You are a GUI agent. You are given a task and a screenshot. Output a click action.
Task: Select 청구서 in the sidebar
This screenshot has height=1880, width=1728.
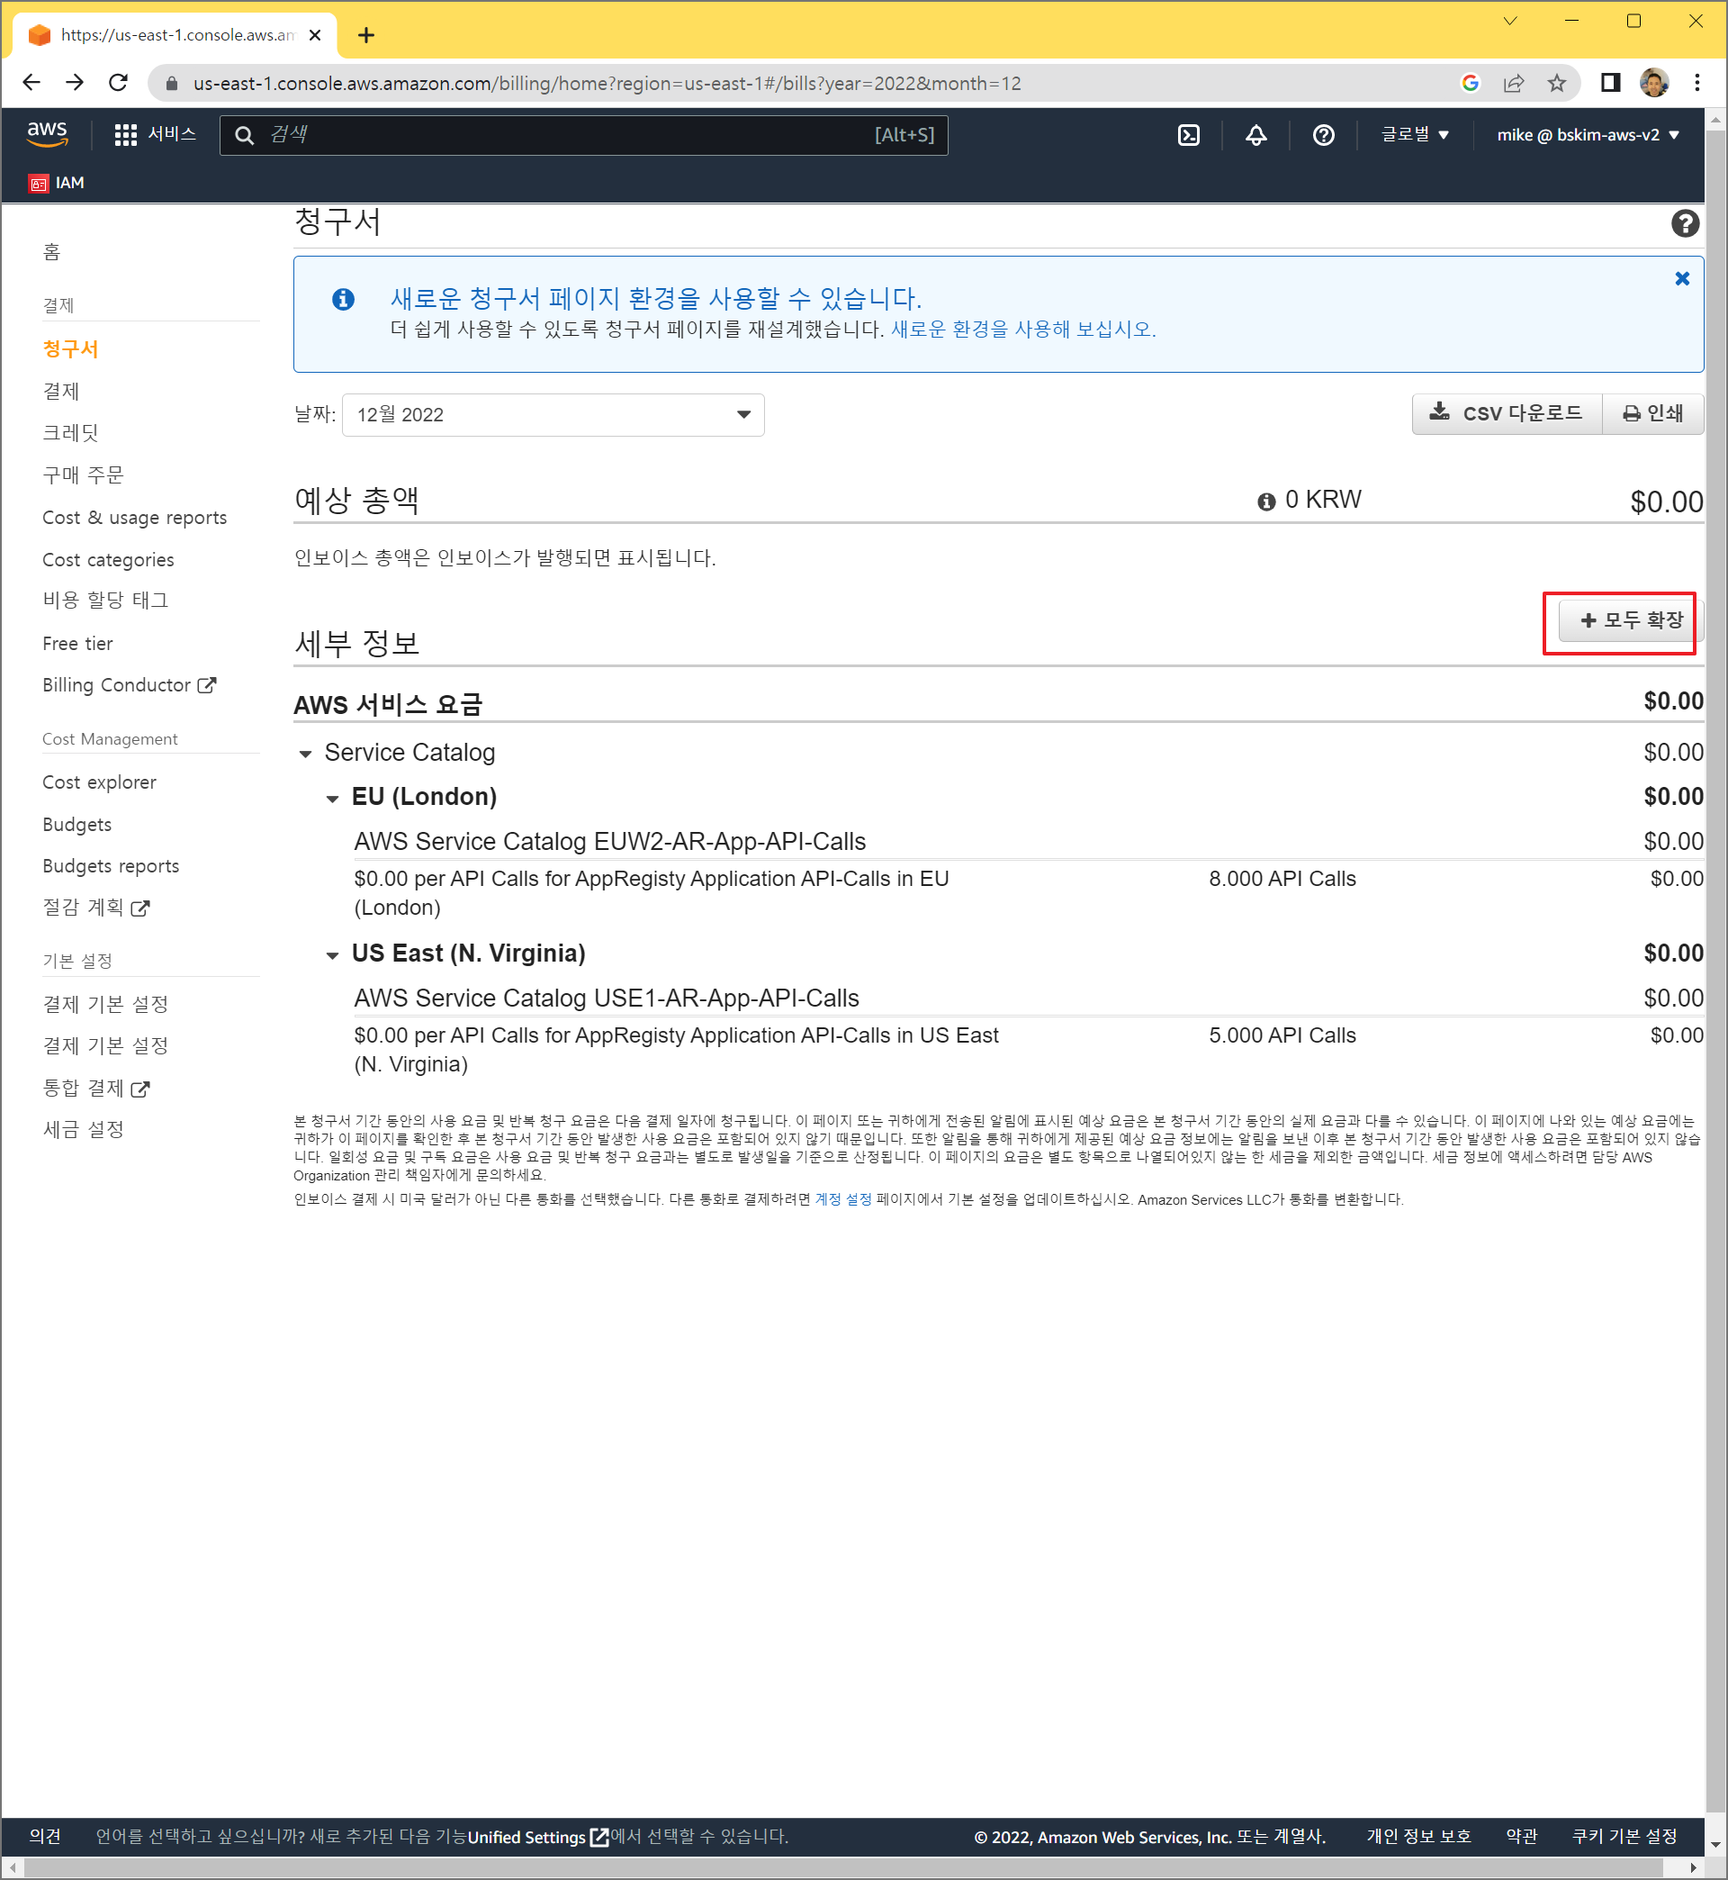70,348
